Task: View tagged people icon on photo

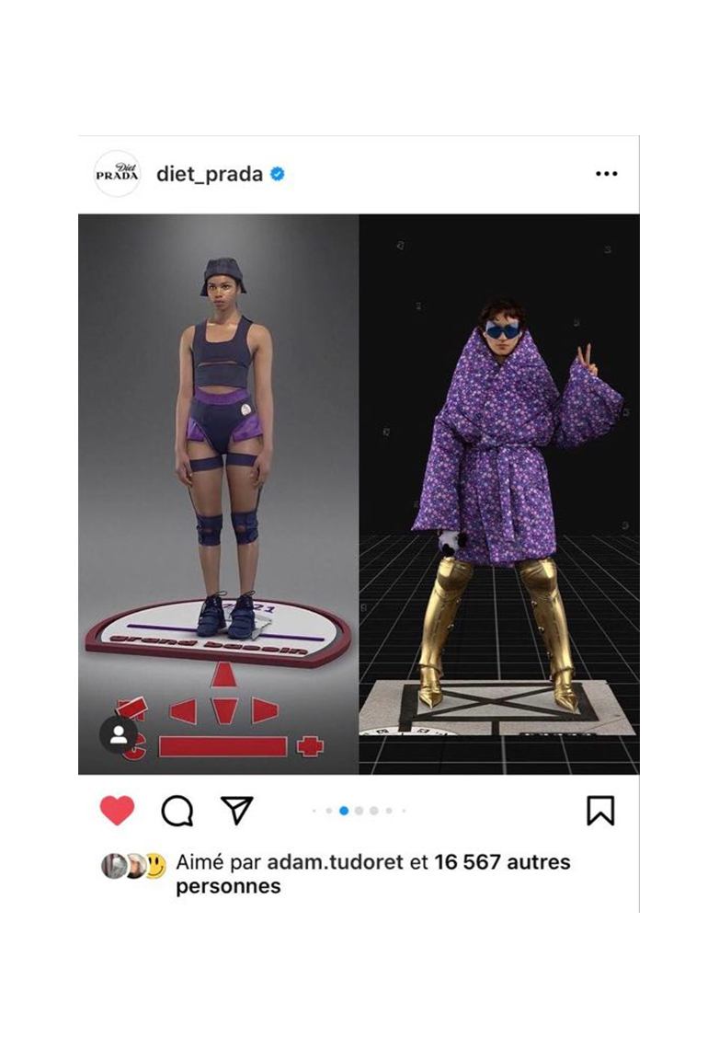Action: 119,734
